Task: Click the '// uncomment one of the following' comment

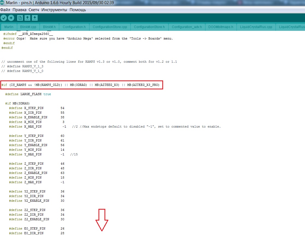Action: pos(89,62)
